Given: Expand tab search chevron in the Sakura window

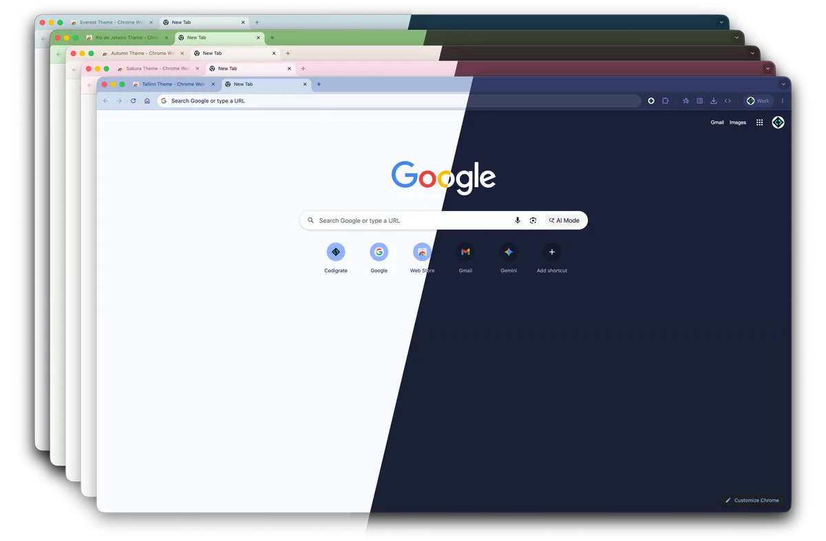Looking at the screenshot, I should click(x=767, y=69).
